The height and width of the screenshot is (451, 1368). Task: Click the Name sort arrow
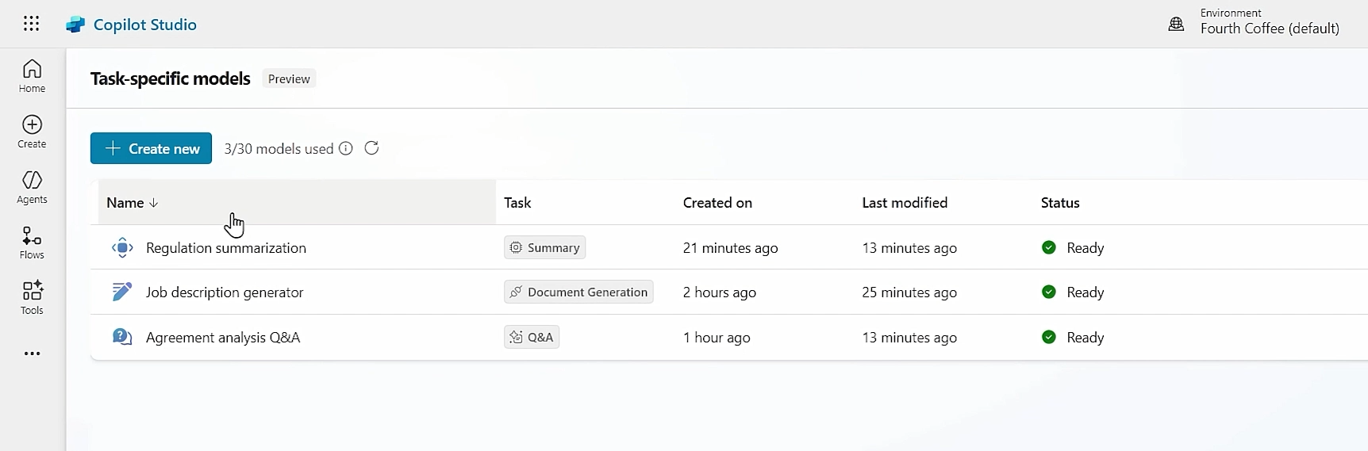(154, 203)
